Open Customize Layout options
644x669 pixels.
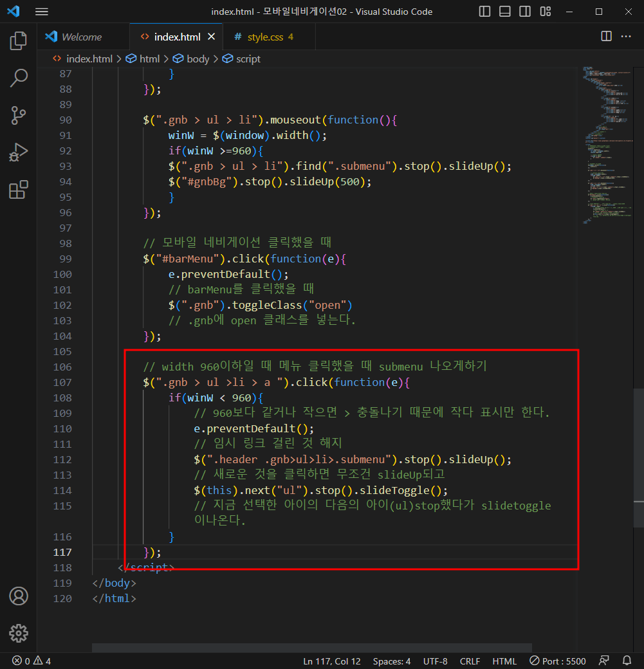546,12
